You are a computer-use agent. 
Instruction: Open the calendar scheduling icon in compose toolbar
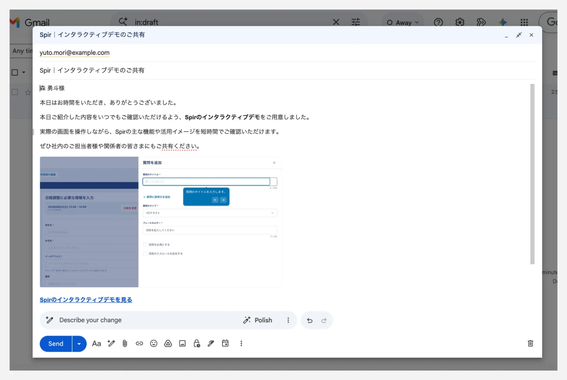click(225, 343)
